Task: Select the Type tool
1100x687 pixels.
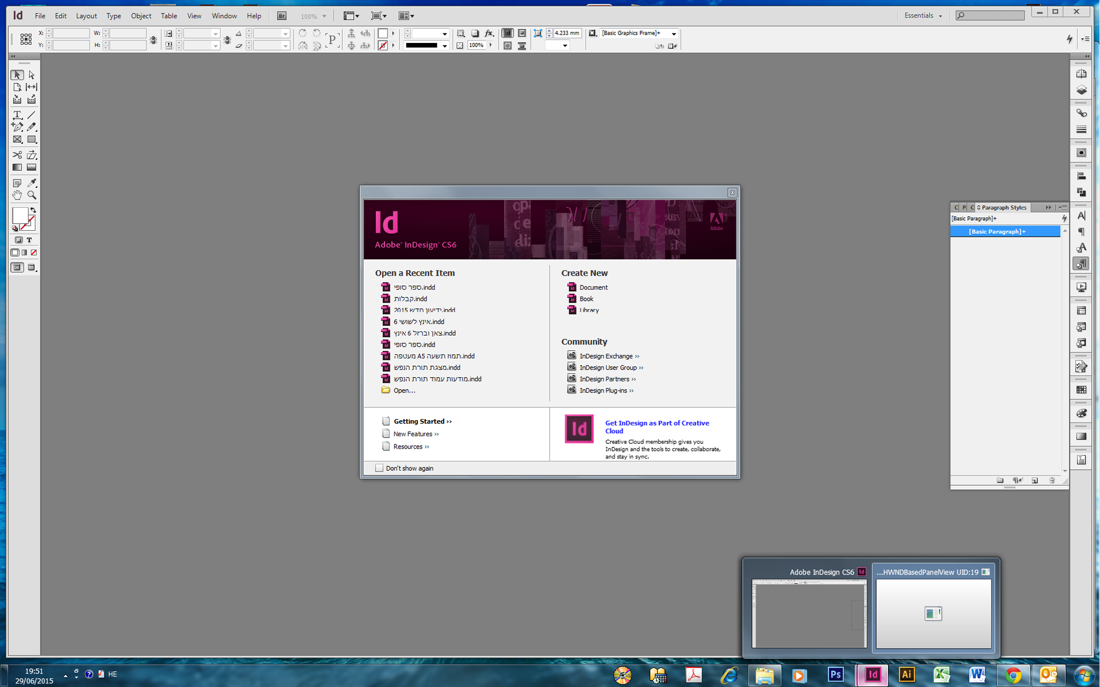Action: pos(17,115)
